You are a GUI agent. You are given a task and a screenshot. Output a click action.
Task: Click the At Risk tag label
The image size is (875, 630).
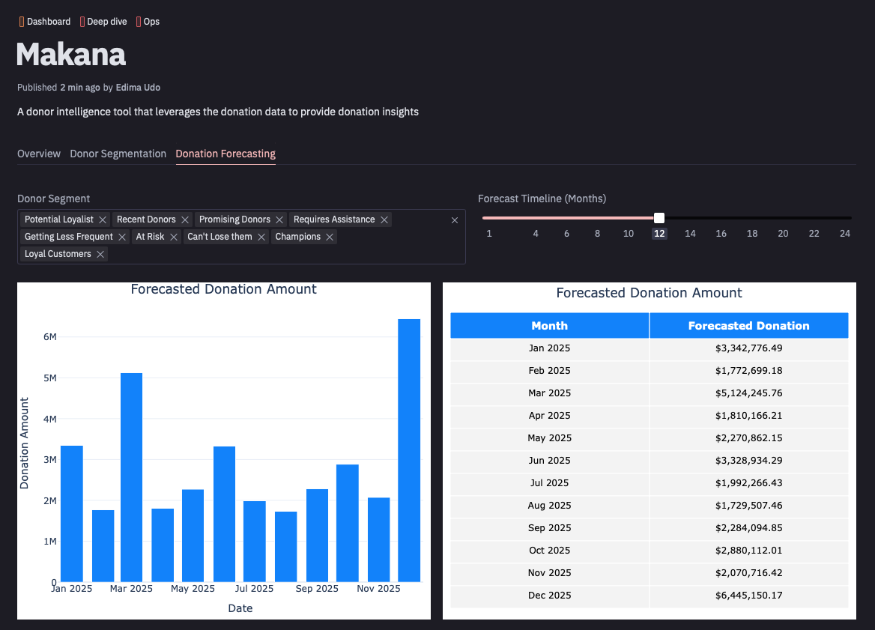pos(150,237)
